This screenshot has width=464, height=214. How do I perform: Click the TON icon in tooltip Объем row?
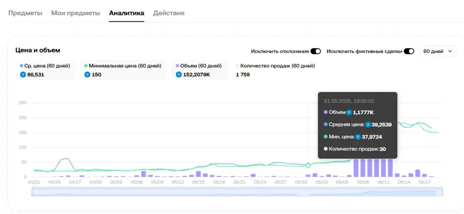(349, 112)
